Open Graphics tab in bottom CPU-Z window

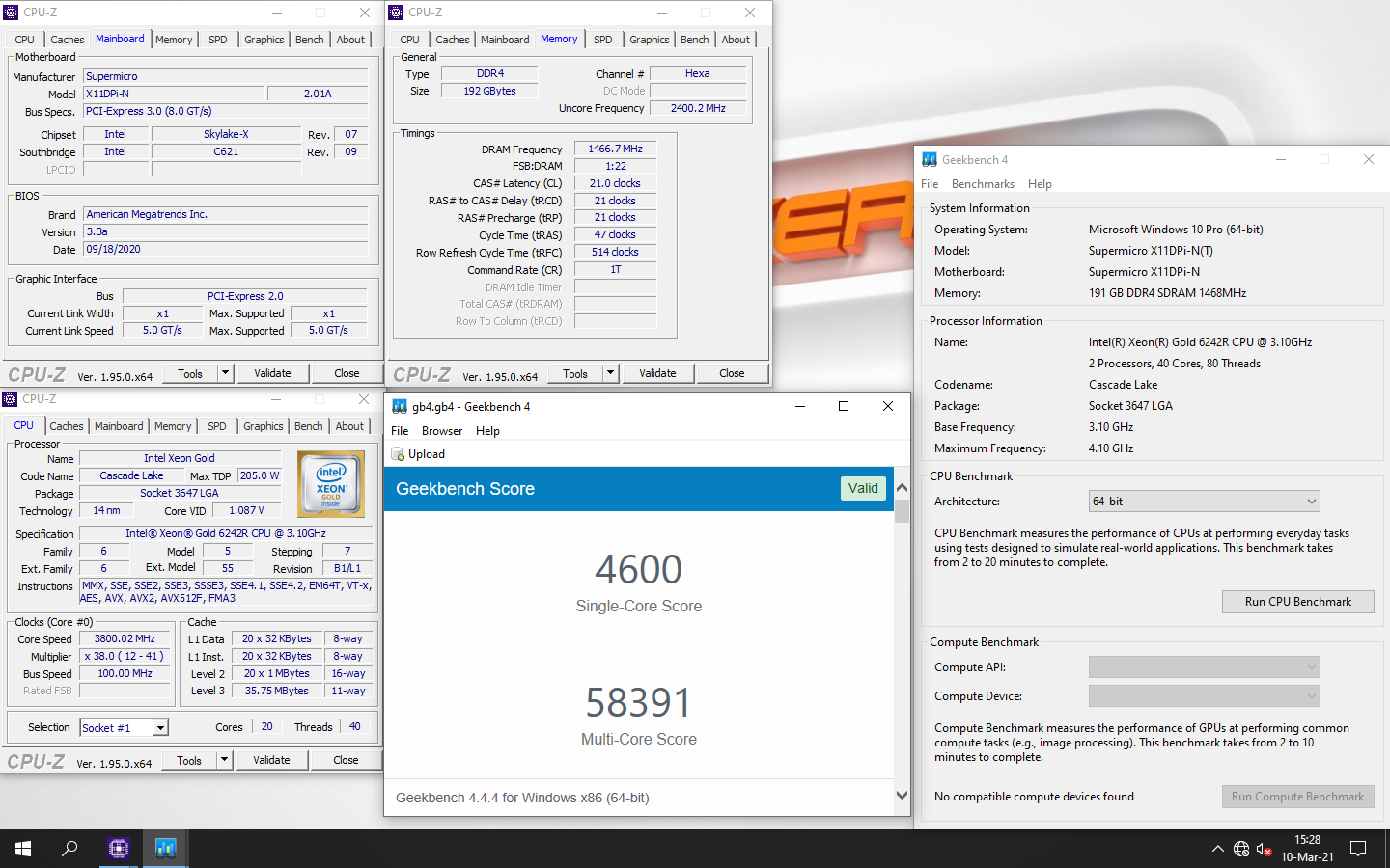(264, 426)
